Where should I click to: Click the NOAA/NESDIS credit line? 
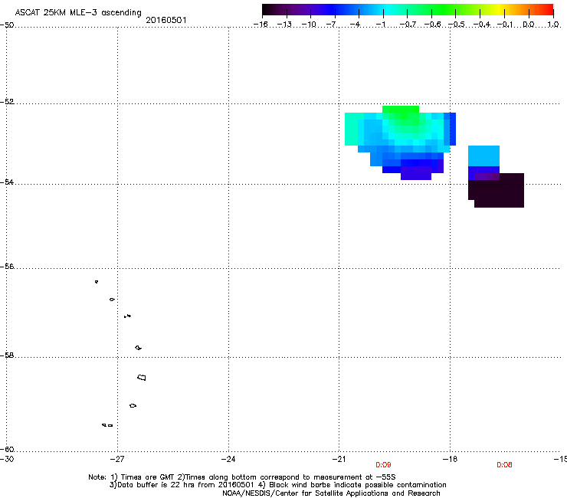click(331, 493)
